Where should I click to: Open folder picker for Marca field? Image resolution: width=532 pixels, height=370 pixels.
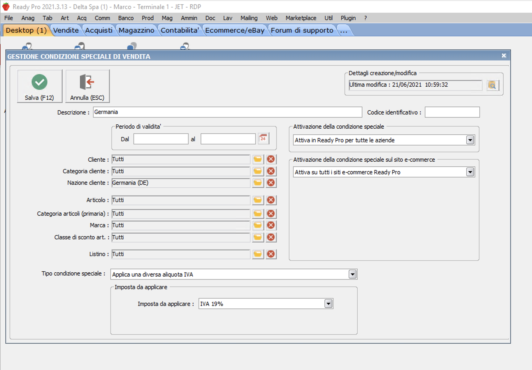(x=258, y=225)
